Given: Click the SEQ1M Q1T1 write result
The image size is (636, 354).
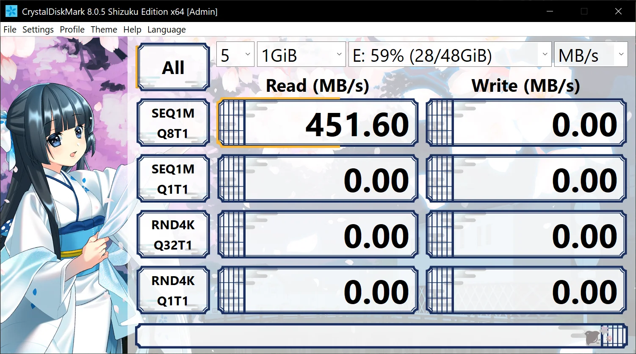Looking at the screenshot, I should tap(526, 179).
